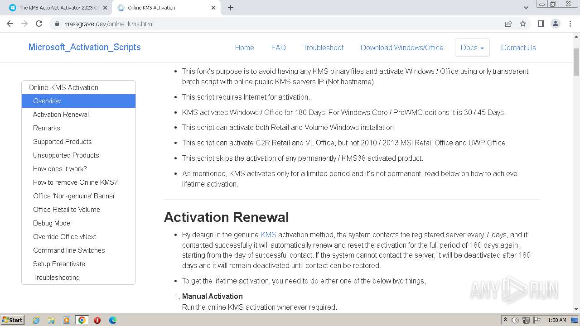The height and width of the screenshot is (326, 580).
Task: Open the Docs dropdown menu
Action: pyautogui.click(x=472, y=48)
